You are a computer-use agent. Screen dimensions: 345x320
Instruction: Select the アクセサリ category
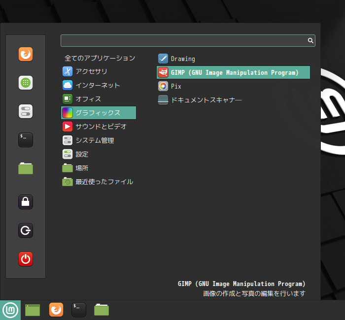[99, 71]
